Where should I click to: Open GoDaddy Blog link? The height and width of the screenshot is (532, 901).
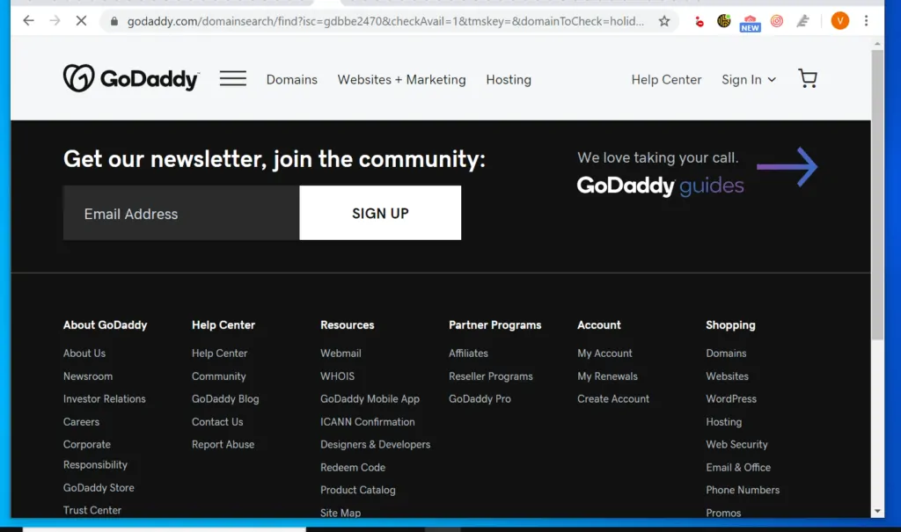[x=225, y=398]
